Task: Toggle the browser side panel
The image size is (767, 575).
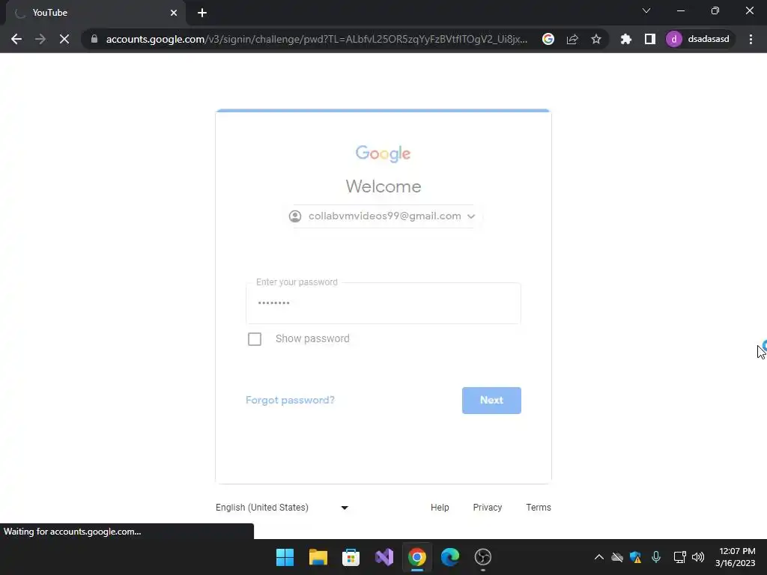Action: (x=649, y=39)
